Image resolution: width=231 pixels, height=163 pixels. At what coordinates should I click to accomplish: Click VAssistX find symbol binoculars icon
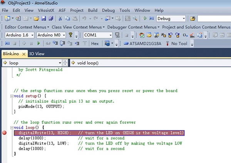[x=156, y=35]
